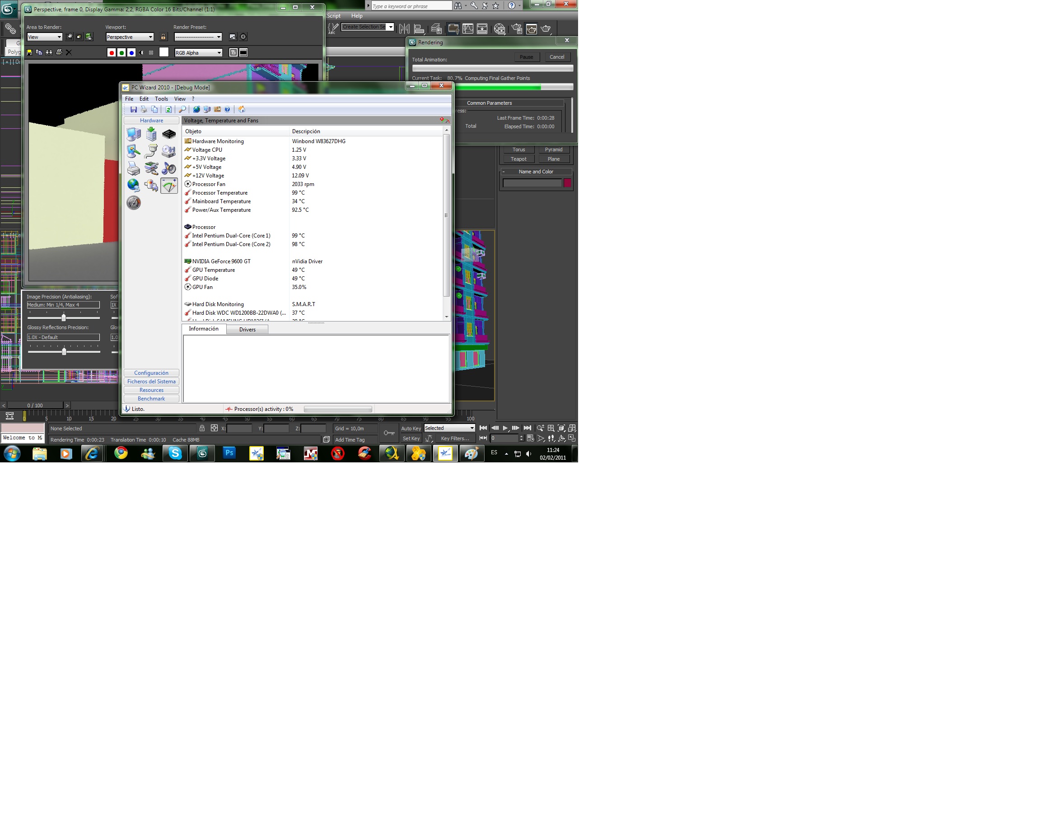Toggle the viewport lock icon
1055x829 pixels.
[163, 37]
